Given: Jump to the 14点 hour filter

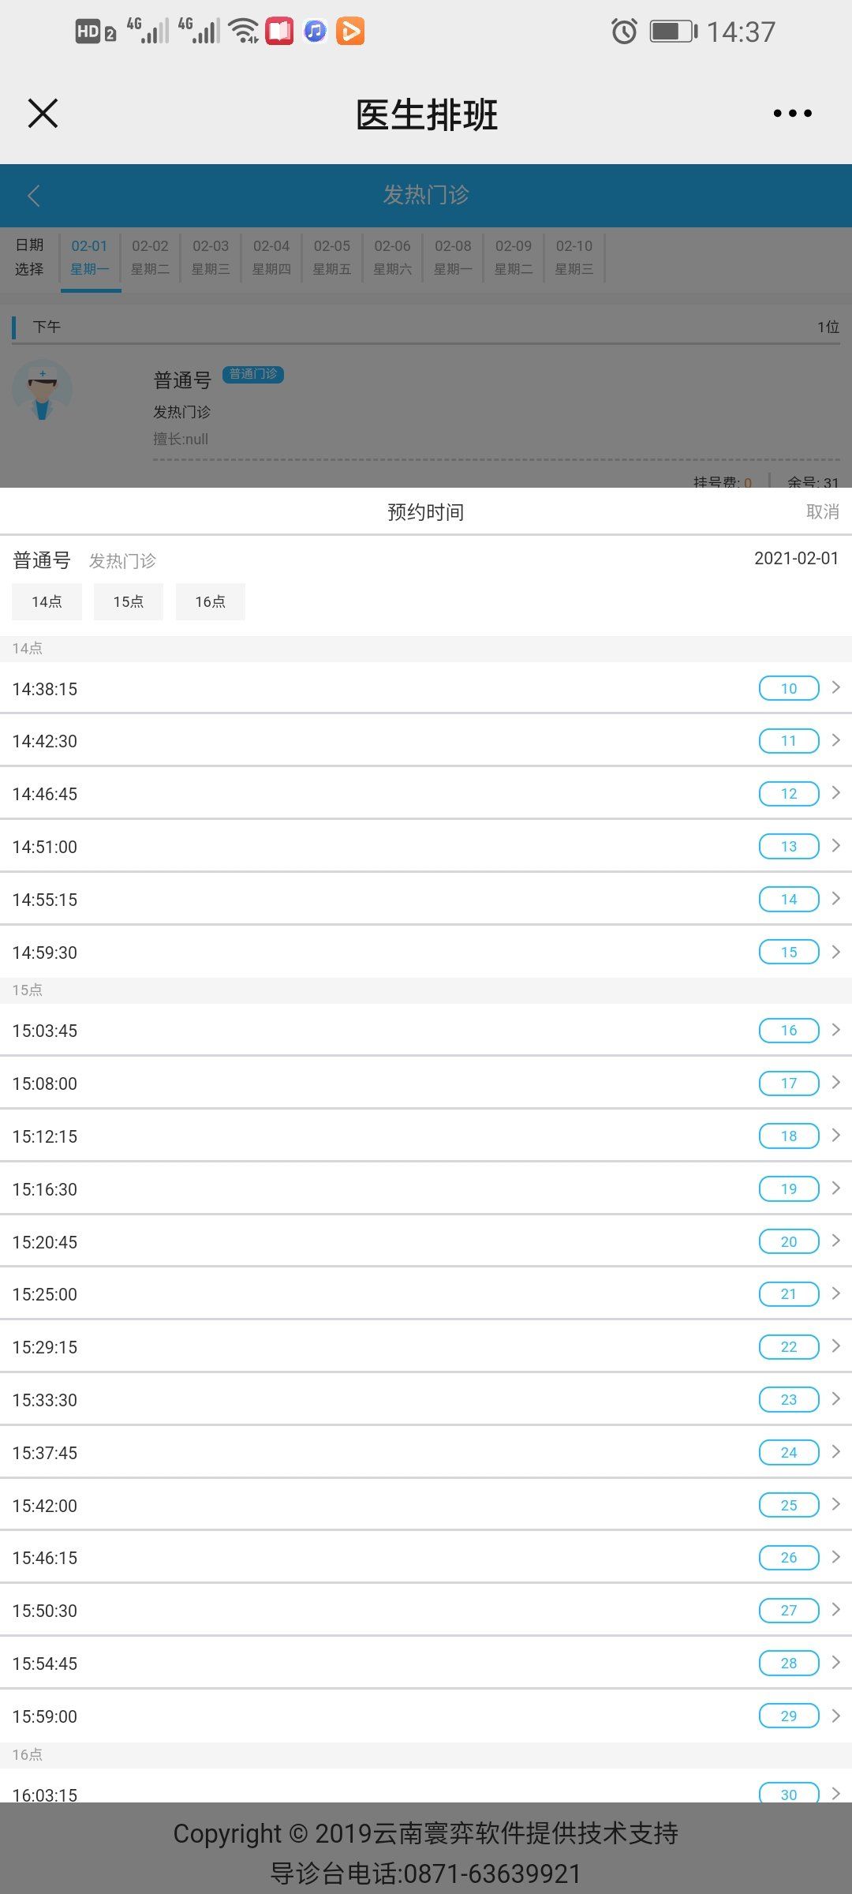Looking at the screenshot, I should tap(47, 601).
